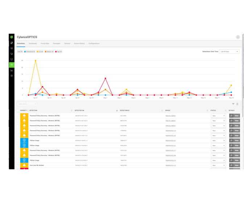Image resolution: width=252 pixels, height=203 pixels.
Task: Open the device link in first row
Action: 170,116
